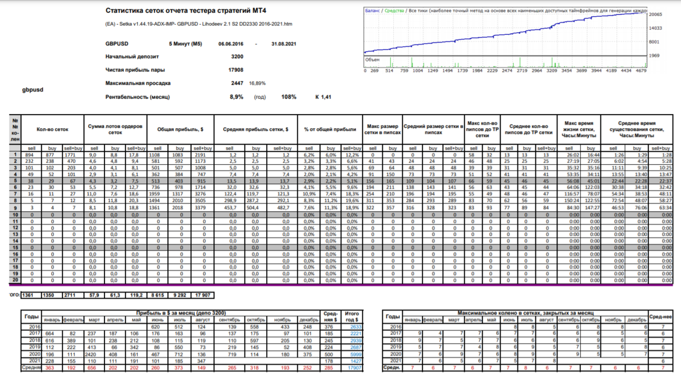
Task: Select the monthly return '8,9%'
Action: (237, 97)
